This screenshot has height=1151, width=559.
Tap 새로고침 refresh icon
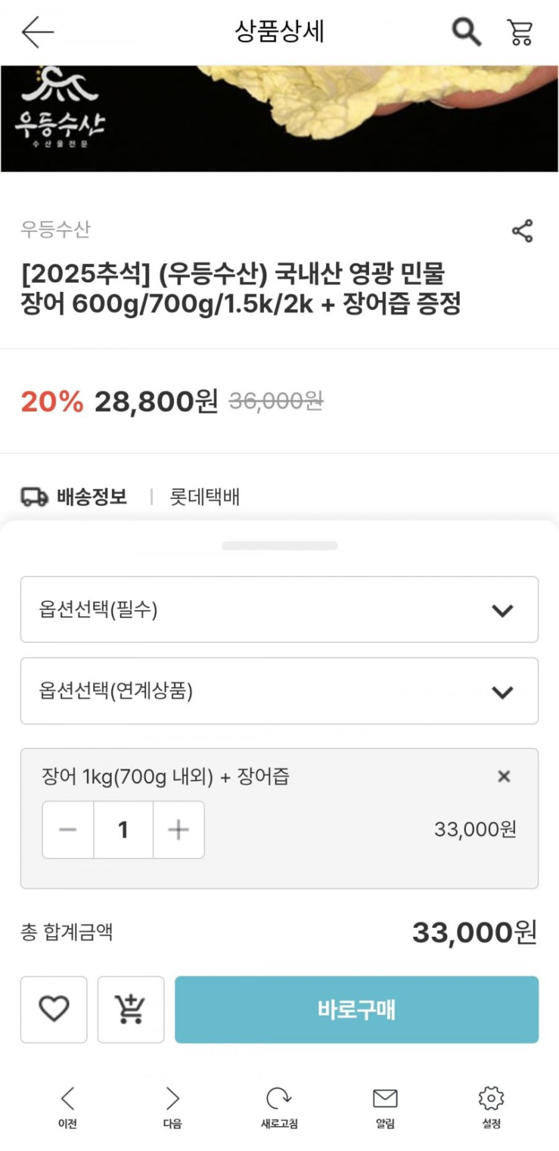pyautogui.click(x=279, y=1105)
